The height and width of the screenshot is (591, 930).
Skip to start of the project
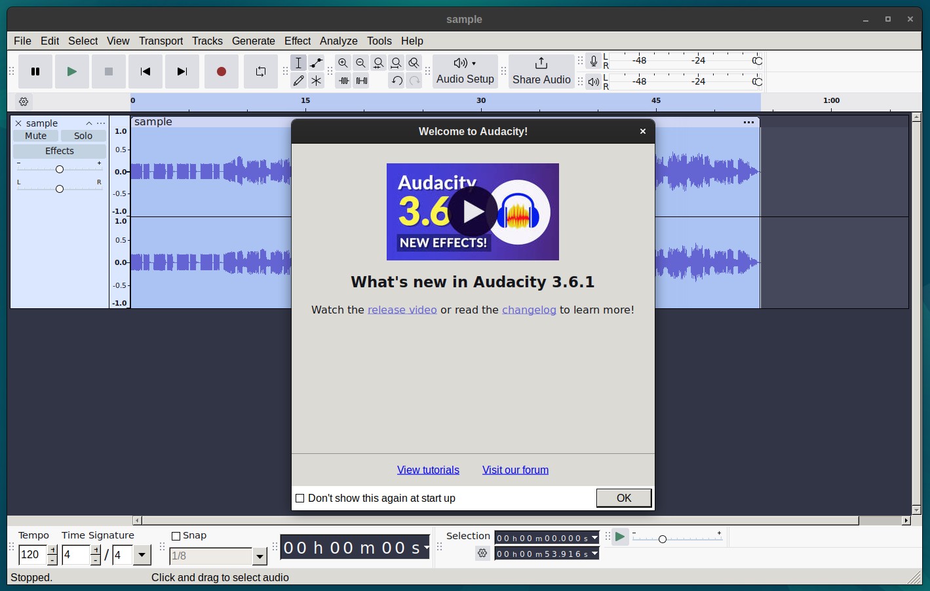coord(145,71)
